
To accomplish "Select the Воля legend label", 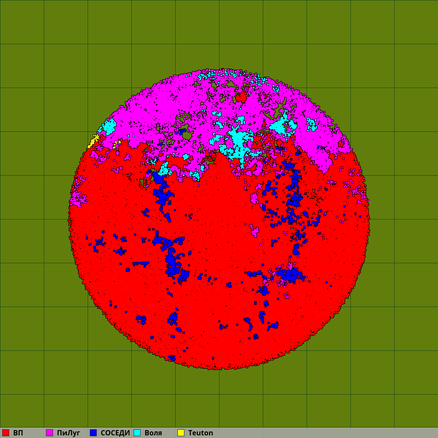I will pyautogui.click(x=153, y=433).
